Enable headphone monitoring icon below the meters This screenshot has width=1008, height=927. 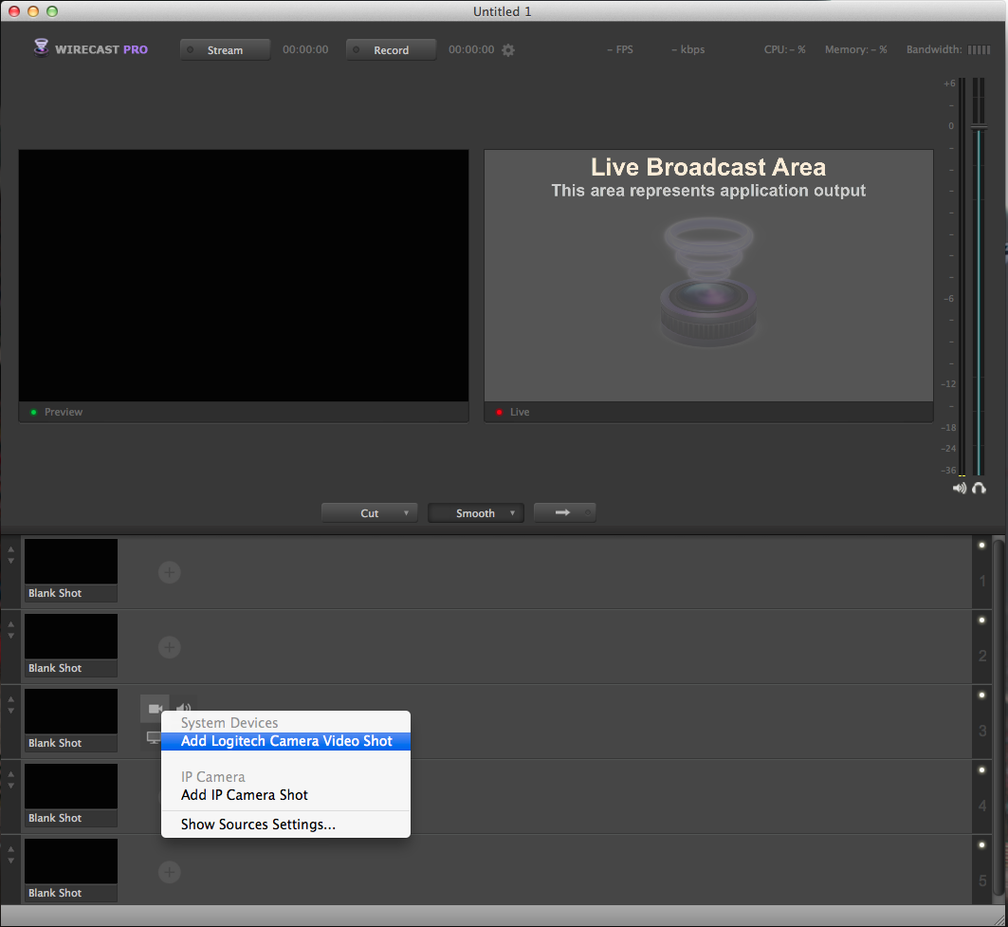pos(979,488)
